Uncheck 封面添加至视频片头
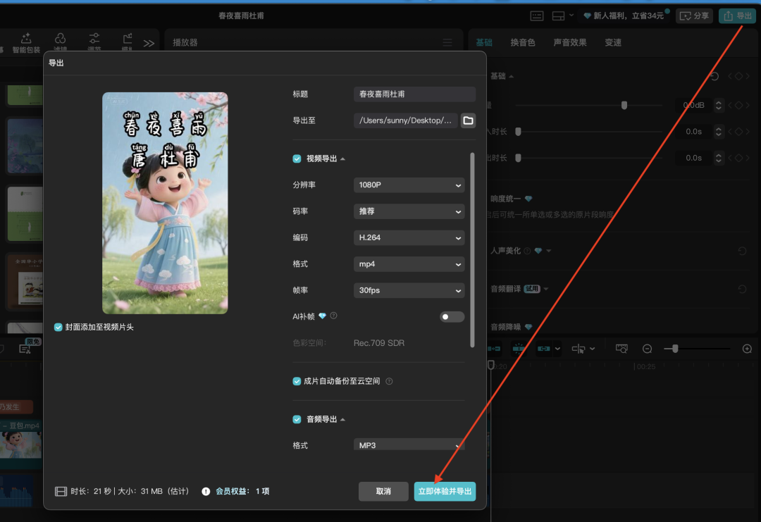This screenshot has width=761, height=522. coord(57,326)
